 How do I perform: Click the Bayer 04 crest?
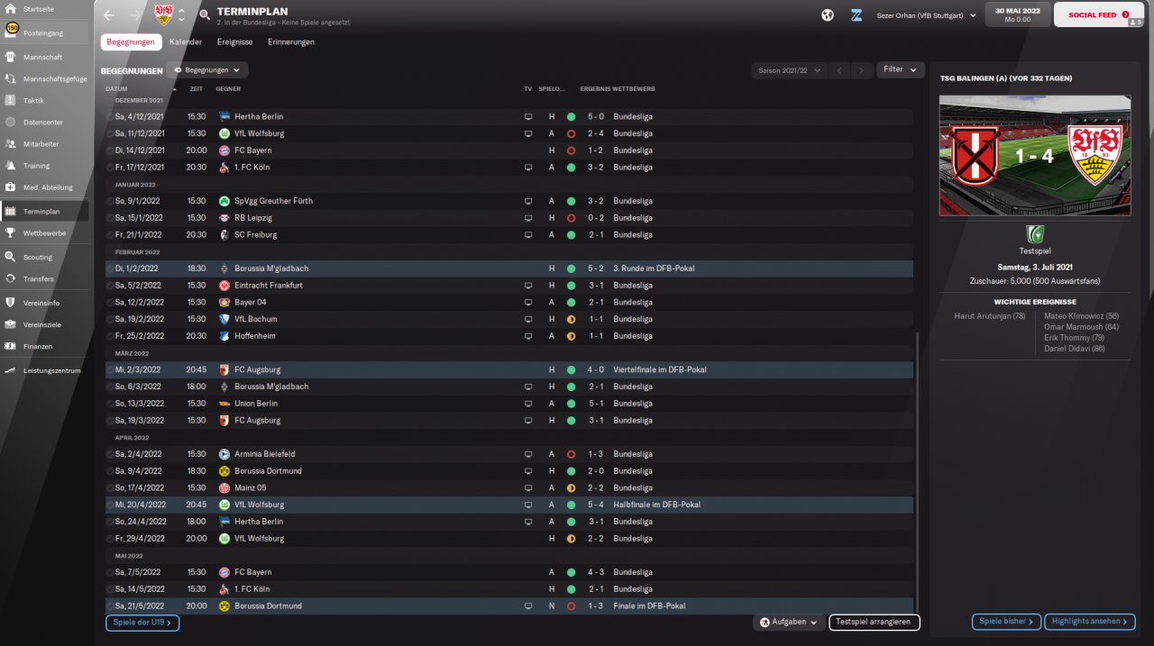(224, 303)
